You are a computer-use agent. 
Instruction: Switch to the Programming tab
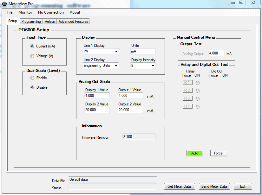[x=31, y=22]
